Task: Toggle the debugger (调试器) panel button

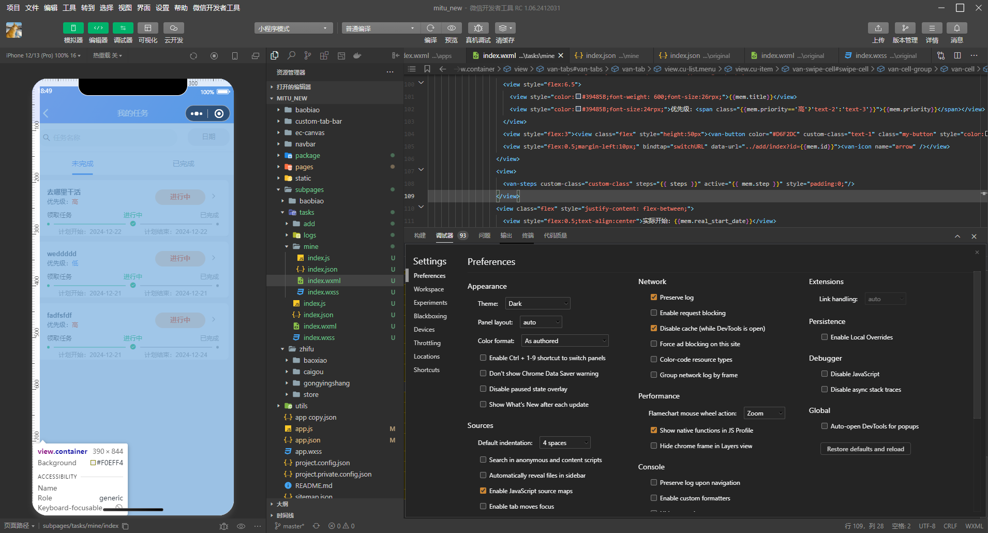Action: 123,28
